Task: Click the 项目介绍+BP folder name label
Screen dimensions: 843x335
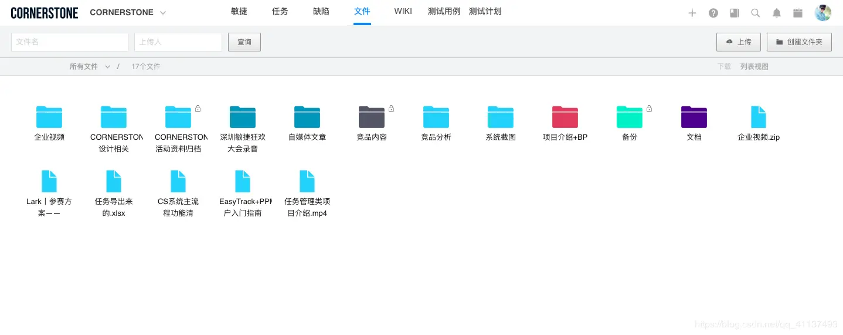Action: [565, 137]
